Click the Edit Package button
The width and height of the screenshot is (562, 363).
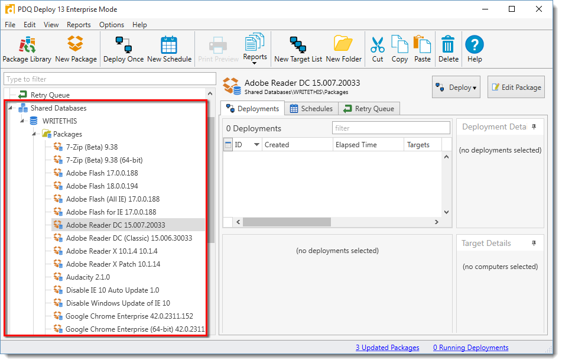(x=515, y=87)
